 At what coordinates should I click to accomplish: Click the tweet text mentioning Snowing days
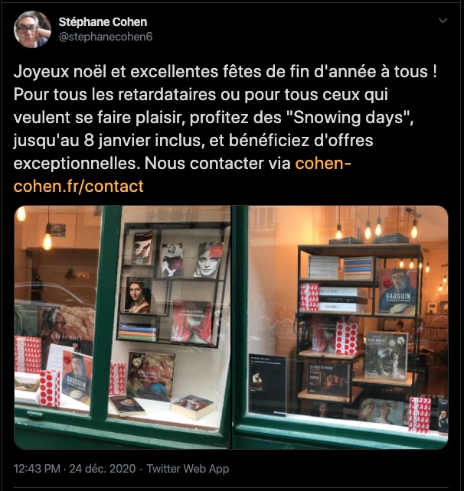[225, 128]
